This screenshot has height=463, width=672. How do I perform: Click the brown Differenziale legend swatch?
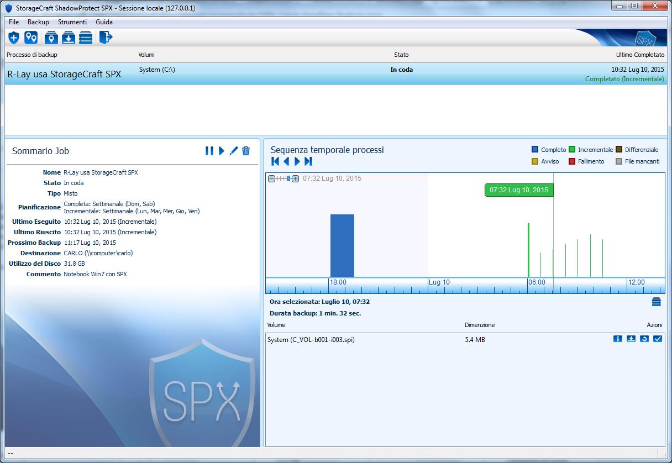click(x=619, y=150)
